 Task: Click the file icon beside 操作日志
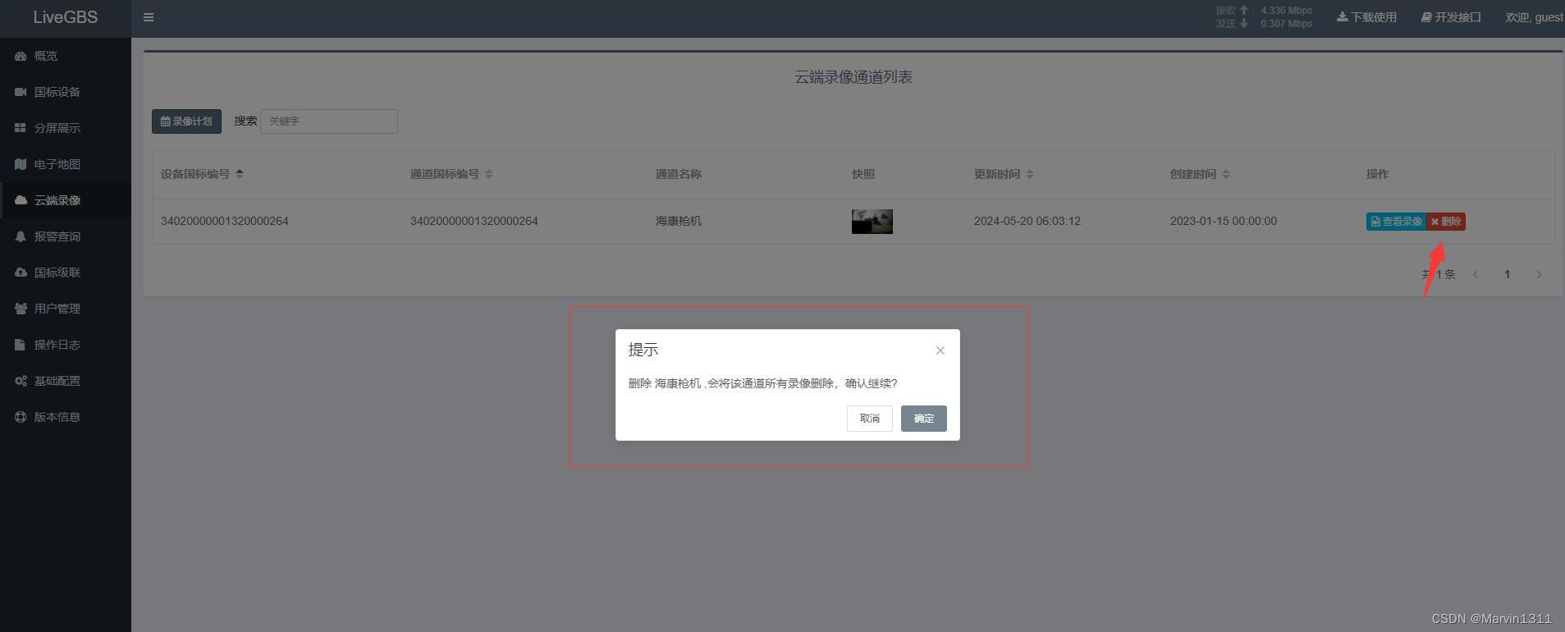[x=21, y=345]
